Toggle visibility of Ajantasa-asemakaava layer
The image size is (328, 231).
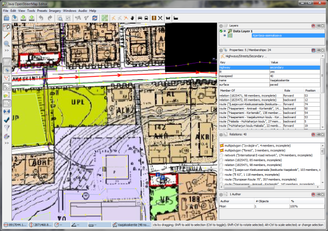(225, 36)
